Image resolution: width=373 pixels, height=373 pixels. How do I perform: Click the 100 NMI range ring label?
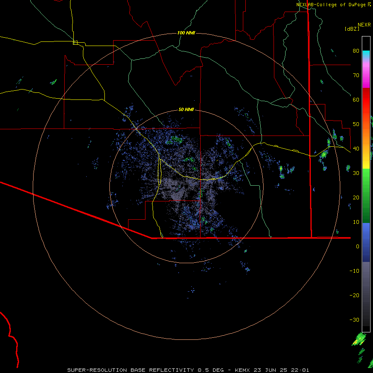coord(186,33)
